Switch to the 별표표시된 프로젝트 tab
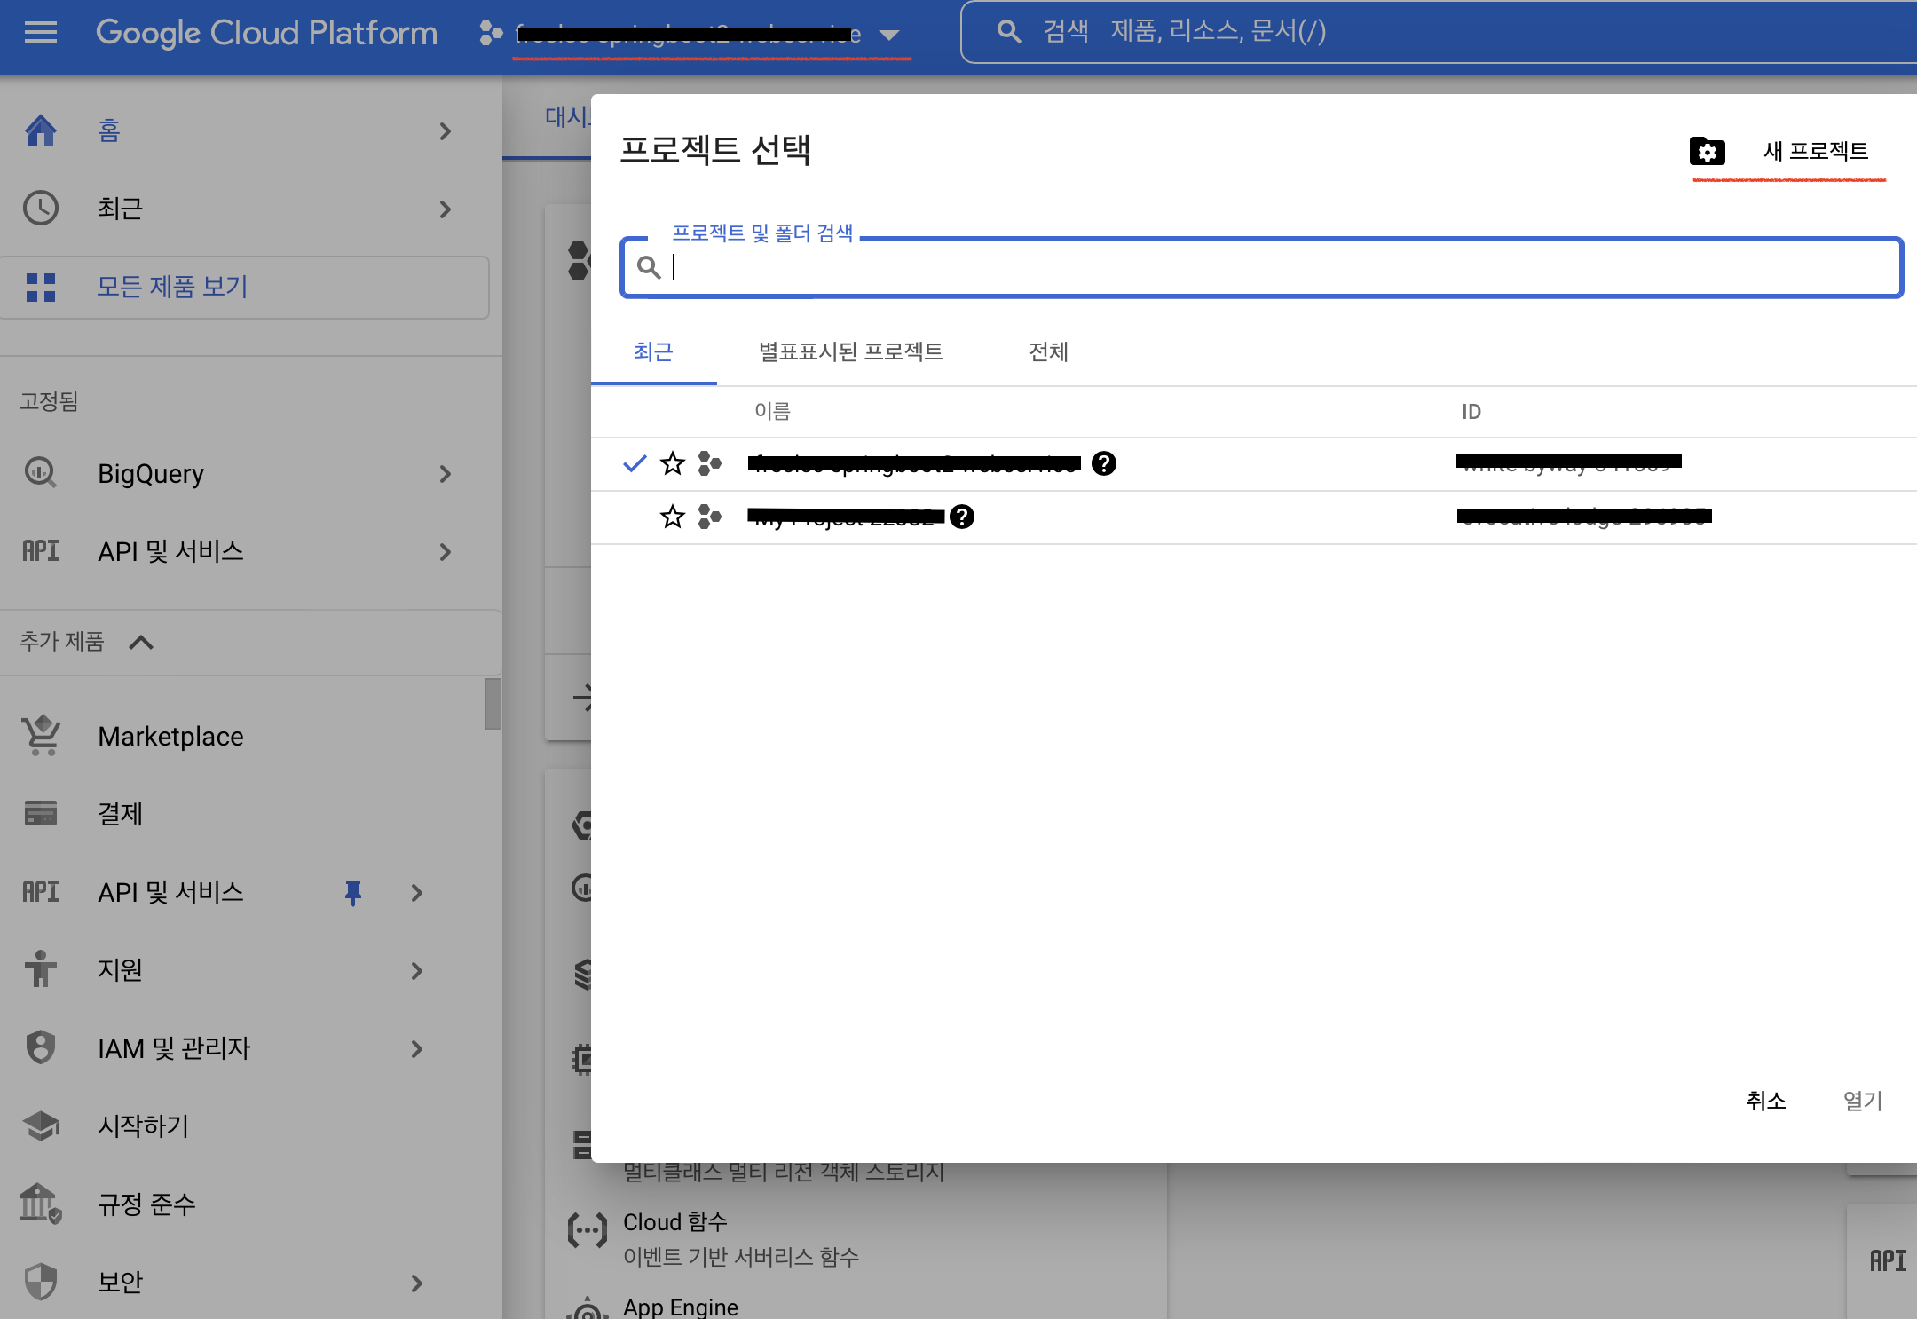This screenshot has height=1319, width=1917. tap(850, 352)
